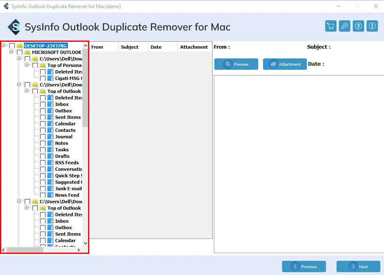The height and width of the screenshot is (275, 384).
Task: Click the tree scroll up arrow
Action: (85, 45)
